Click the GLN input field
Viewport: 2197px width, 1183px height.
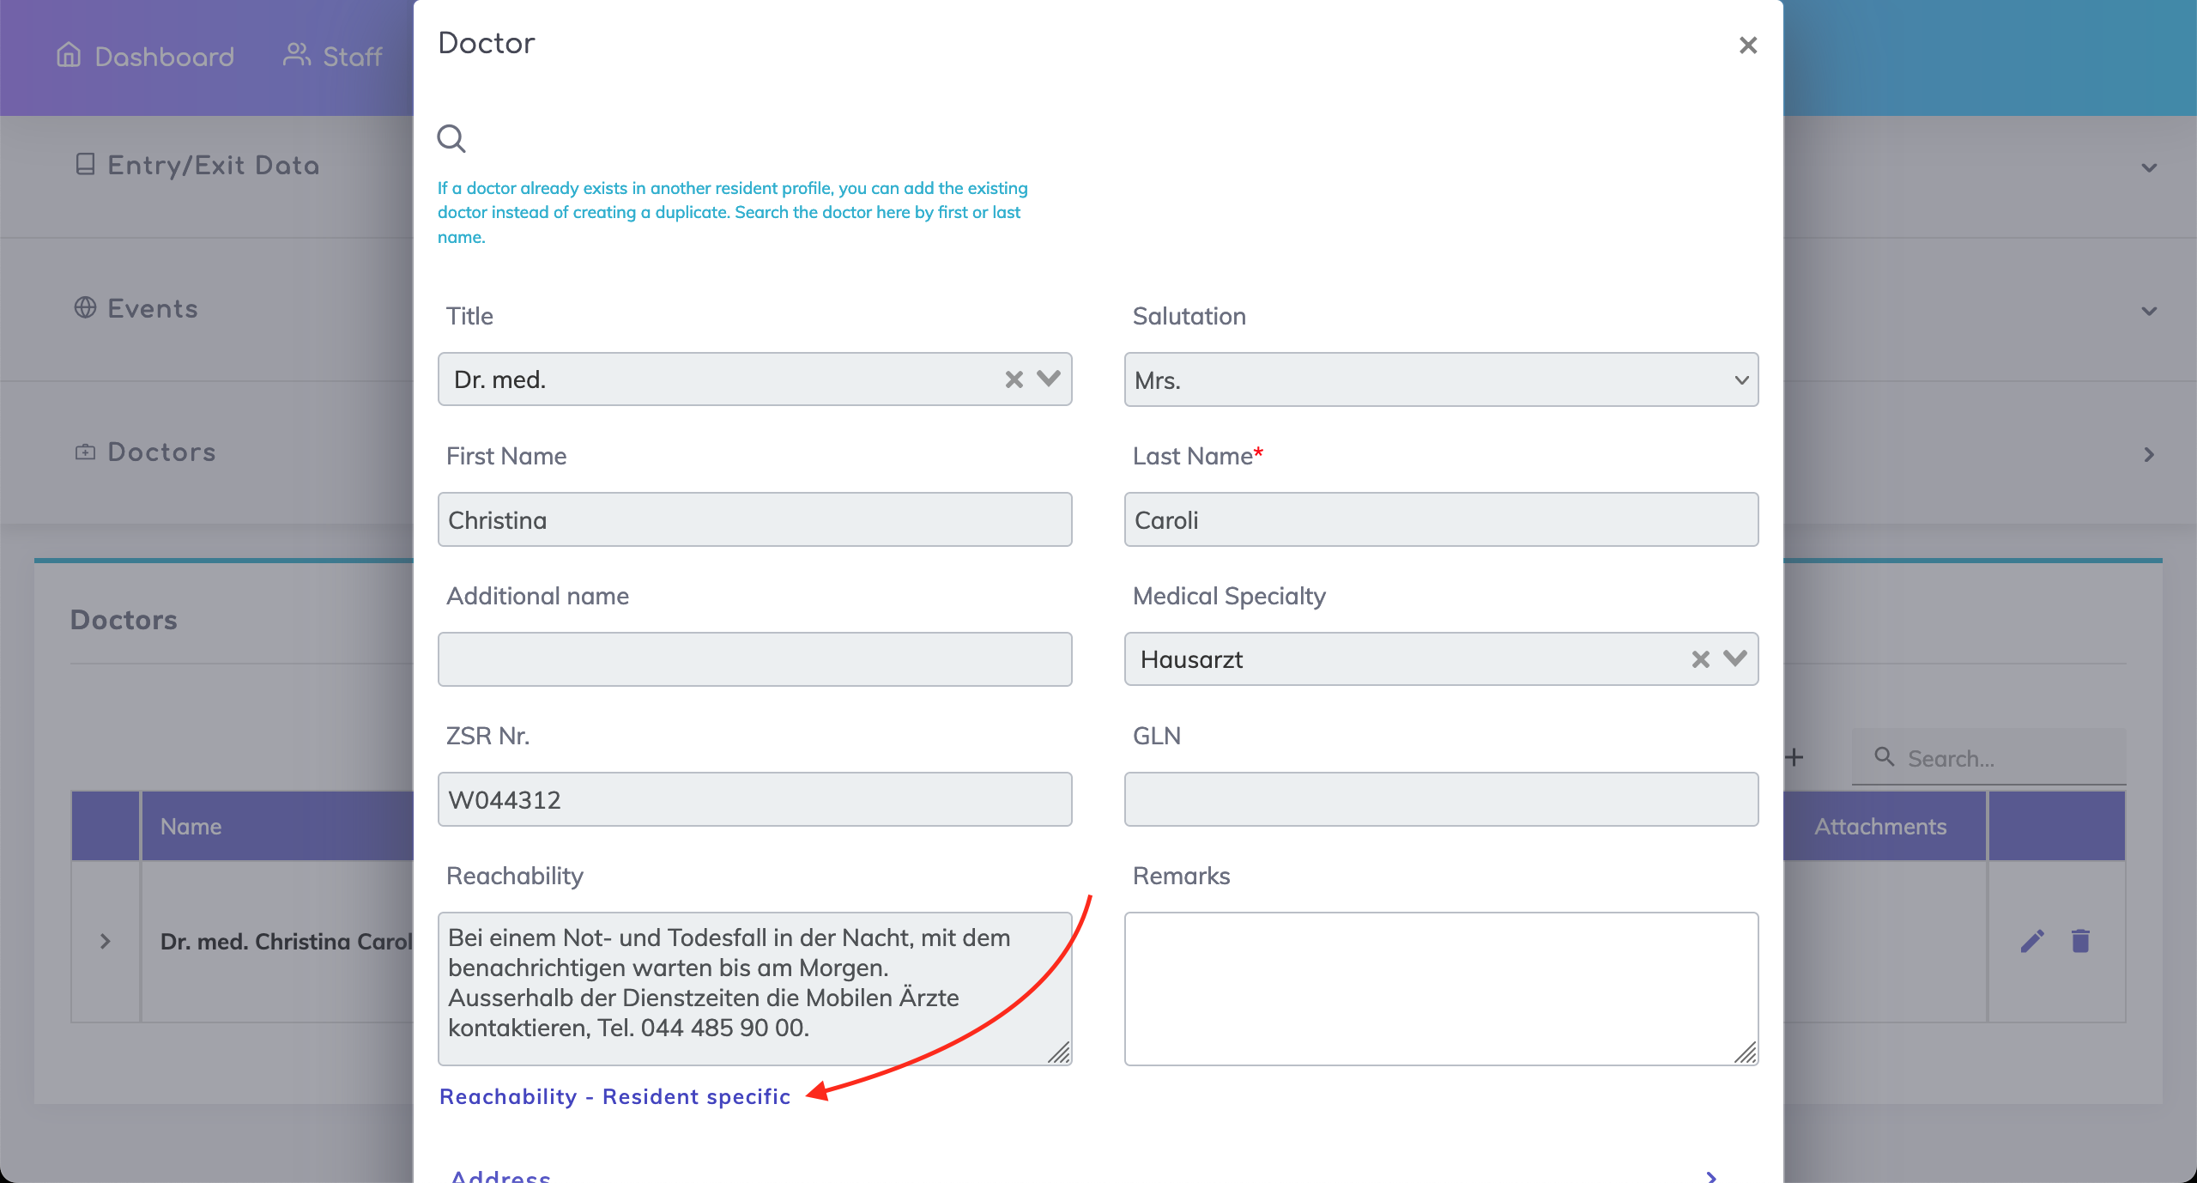(x=1441, y=799)
